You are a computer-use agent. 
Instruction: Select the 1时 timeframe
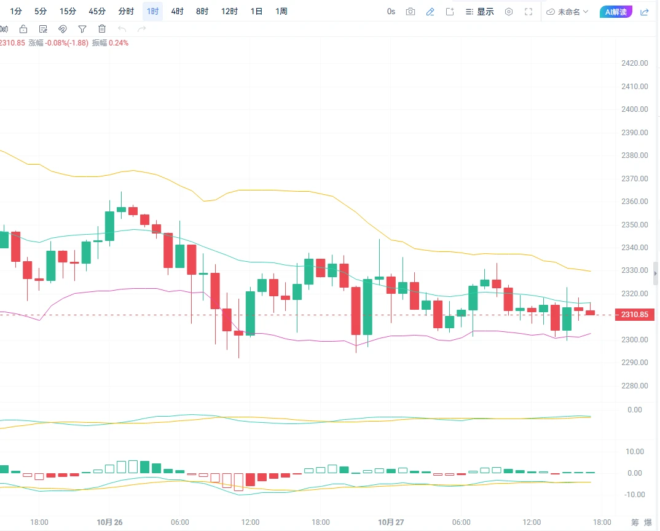coord(153,11)
